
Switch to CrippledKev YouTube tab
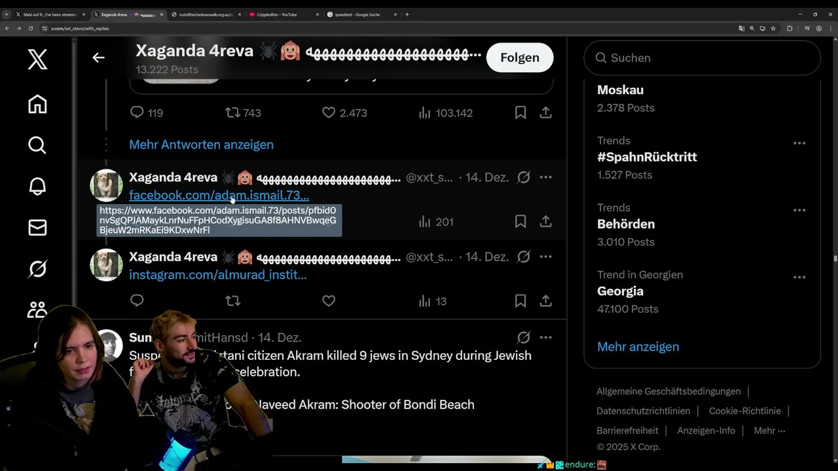[283, 14]
